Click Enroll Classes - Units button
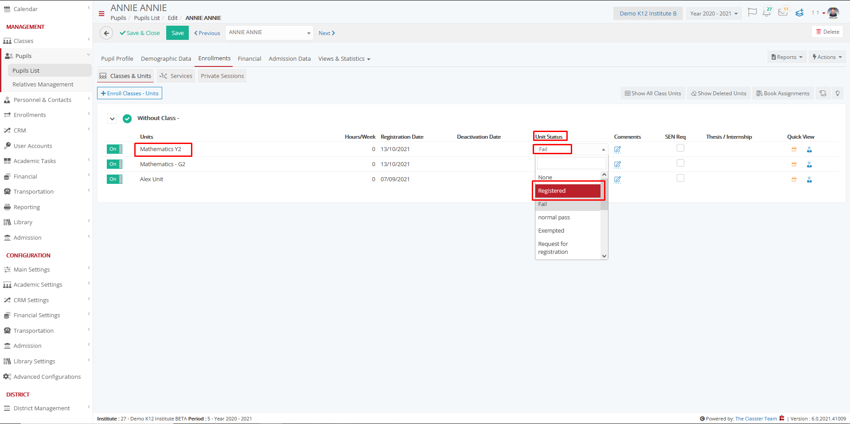 [x=129, y=93]
